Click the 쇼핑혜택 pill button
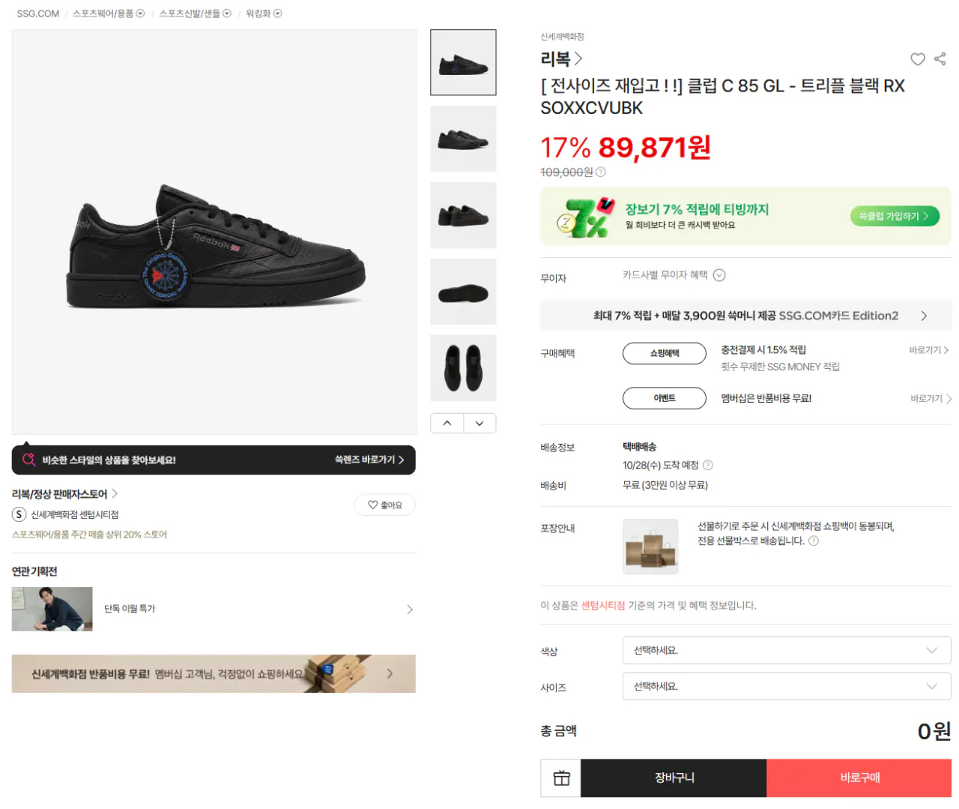This screenshot has height=809, width=959. click(665, 353)
